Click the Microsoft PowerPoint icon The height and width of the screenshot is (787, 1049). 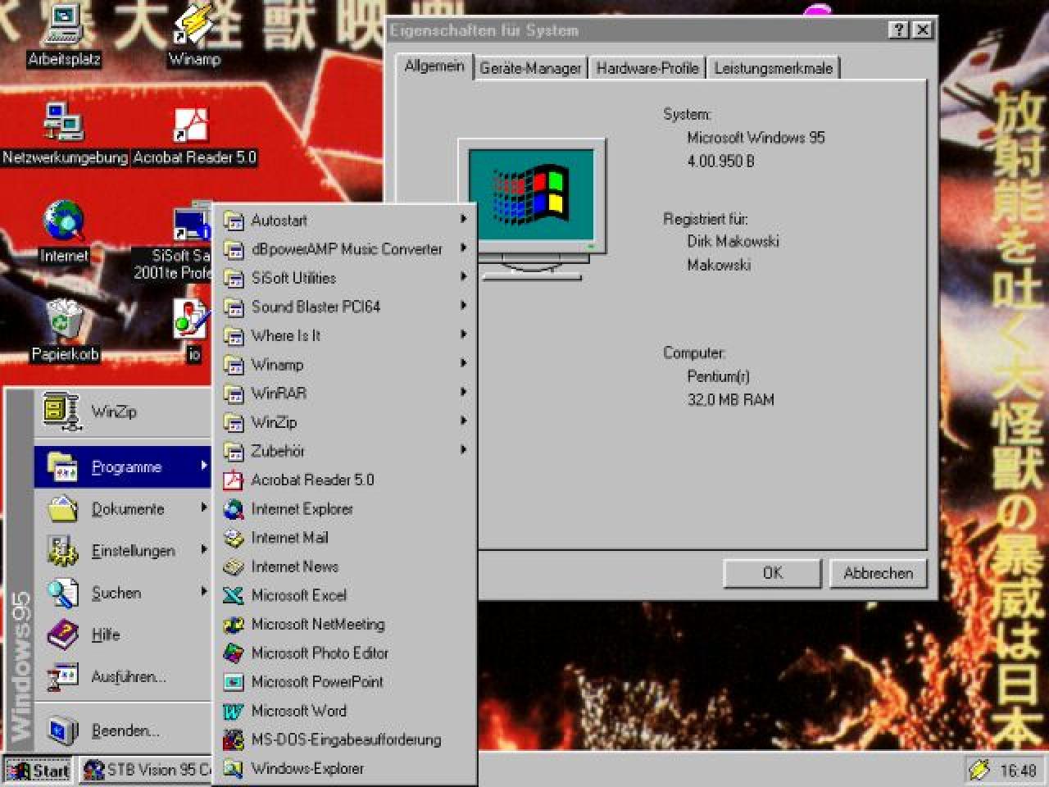(234, 682)
